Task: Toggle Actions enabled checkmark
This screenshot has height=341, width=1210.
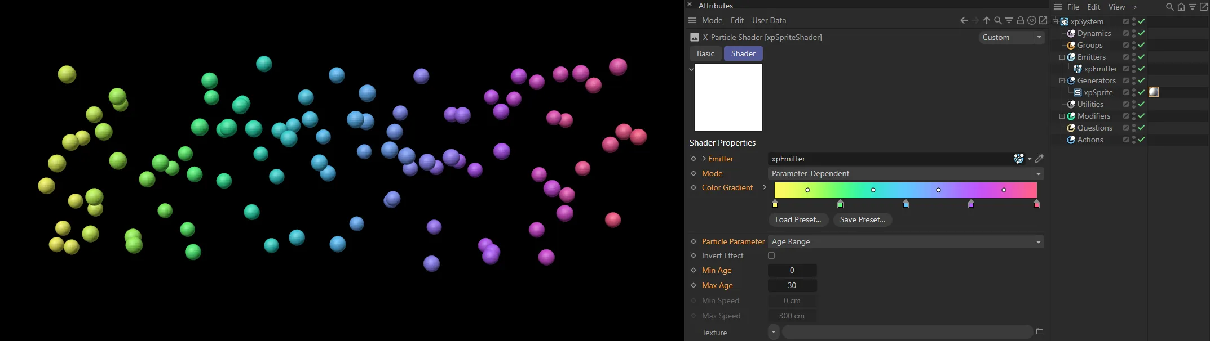Action: tap(1141, 140)
